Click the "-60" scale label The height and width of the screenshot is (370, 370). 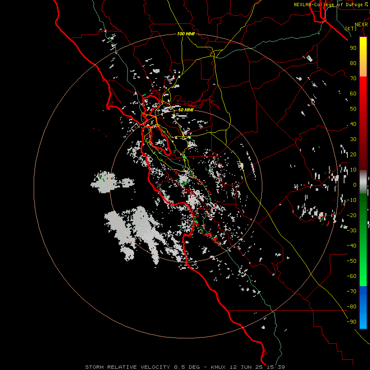coord(351,276)
